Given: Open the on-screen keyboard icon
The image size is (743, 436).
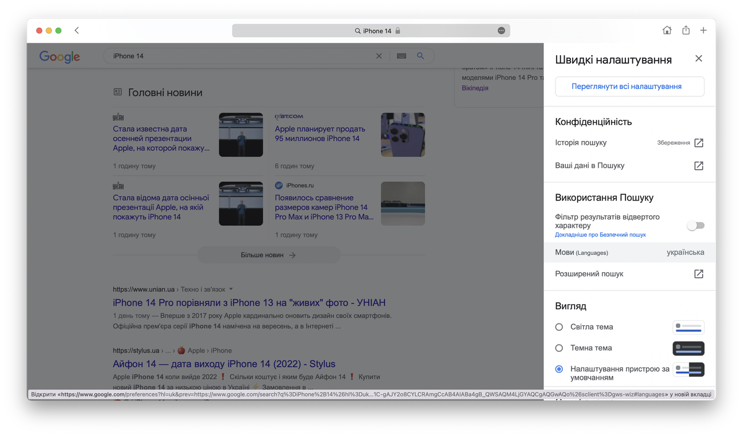Looking at the screenshot, I should pyautogui.click(x=401, y=56).
